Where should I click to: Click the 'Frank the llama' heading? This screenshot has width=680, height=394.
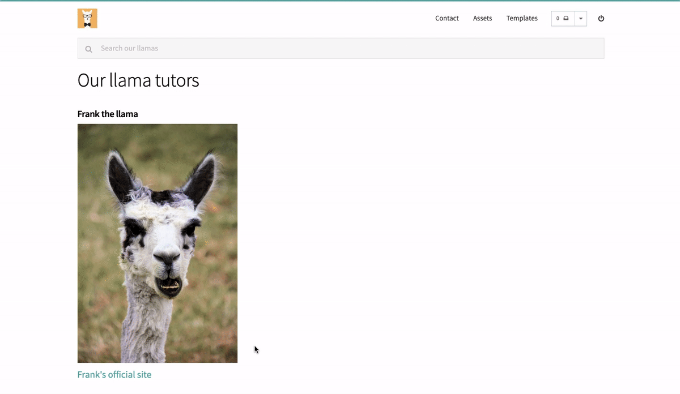(108, 114)
